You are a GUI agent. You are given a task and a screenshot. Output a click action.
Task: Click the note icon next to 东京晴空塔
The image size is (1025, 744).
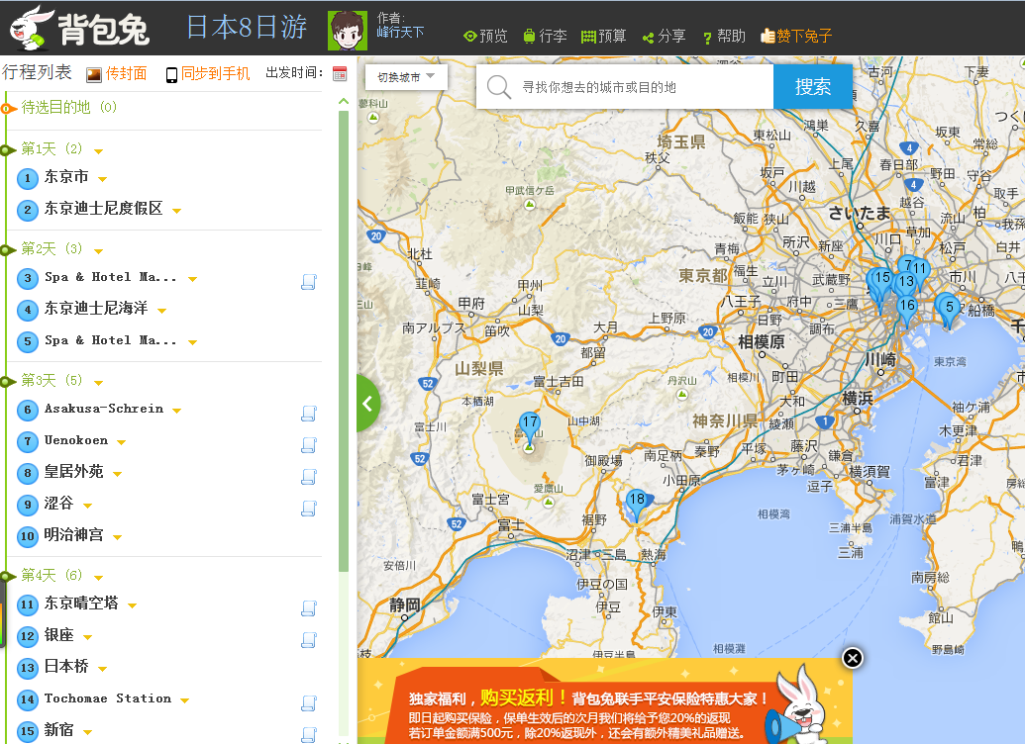tap(308, 607)
